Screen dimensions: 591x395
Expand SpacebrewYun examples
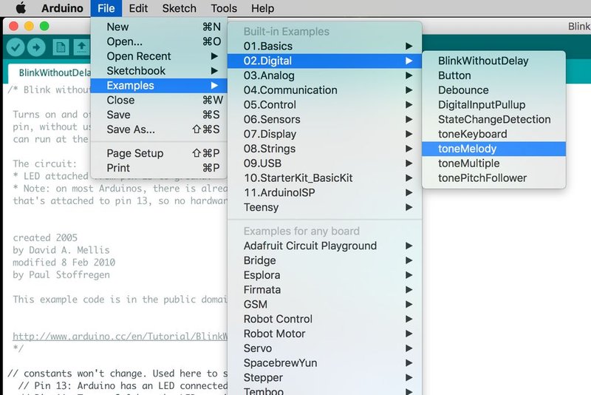click(324, 363)
